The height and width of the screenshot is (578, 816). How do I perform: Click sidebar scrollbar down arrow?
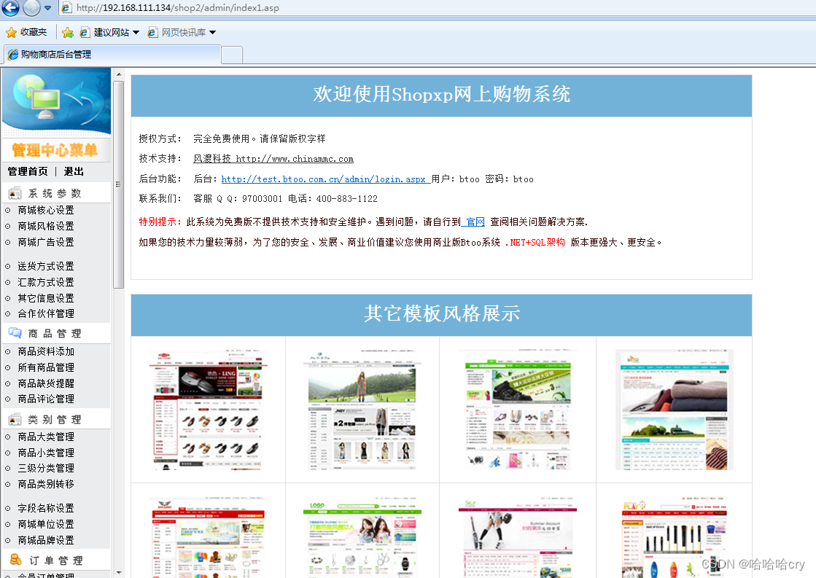coord(119,573)
